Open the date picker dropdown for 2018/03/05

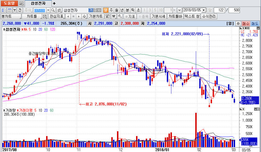(204, 10)
